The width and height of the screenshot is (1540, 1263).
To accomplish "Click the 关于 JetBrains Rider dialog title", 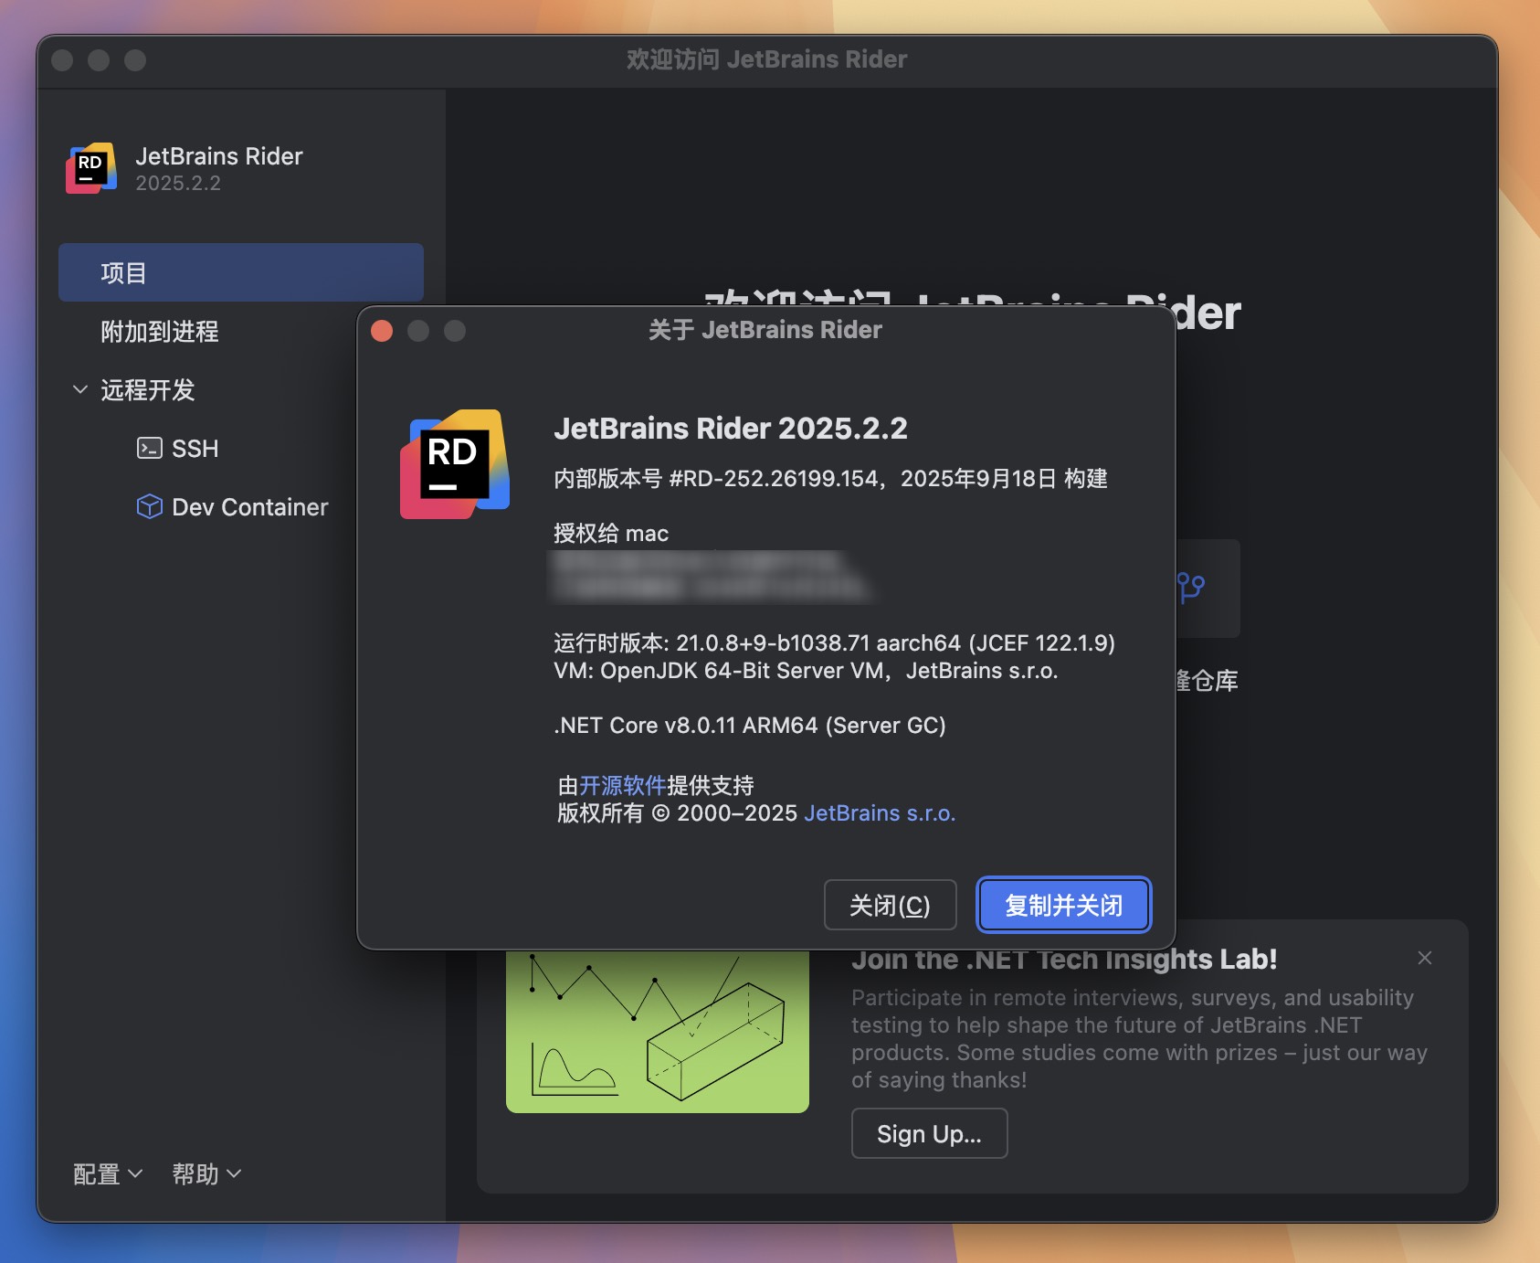I will pos(765,330).
